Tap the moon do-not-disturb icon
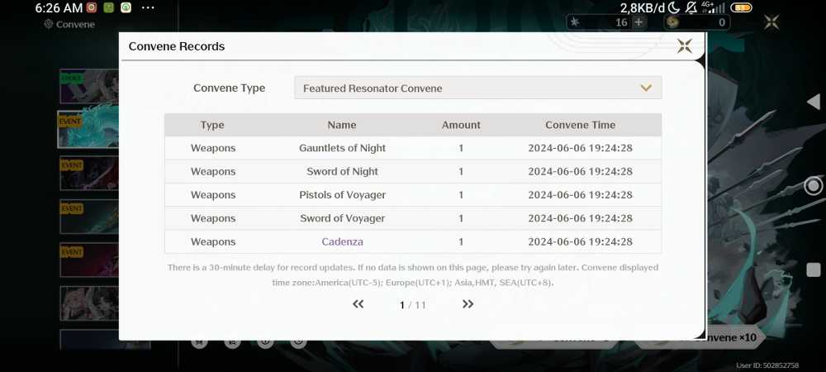This screenshot has width=826, height=372. pyautogui.click(x=674, y=7)
